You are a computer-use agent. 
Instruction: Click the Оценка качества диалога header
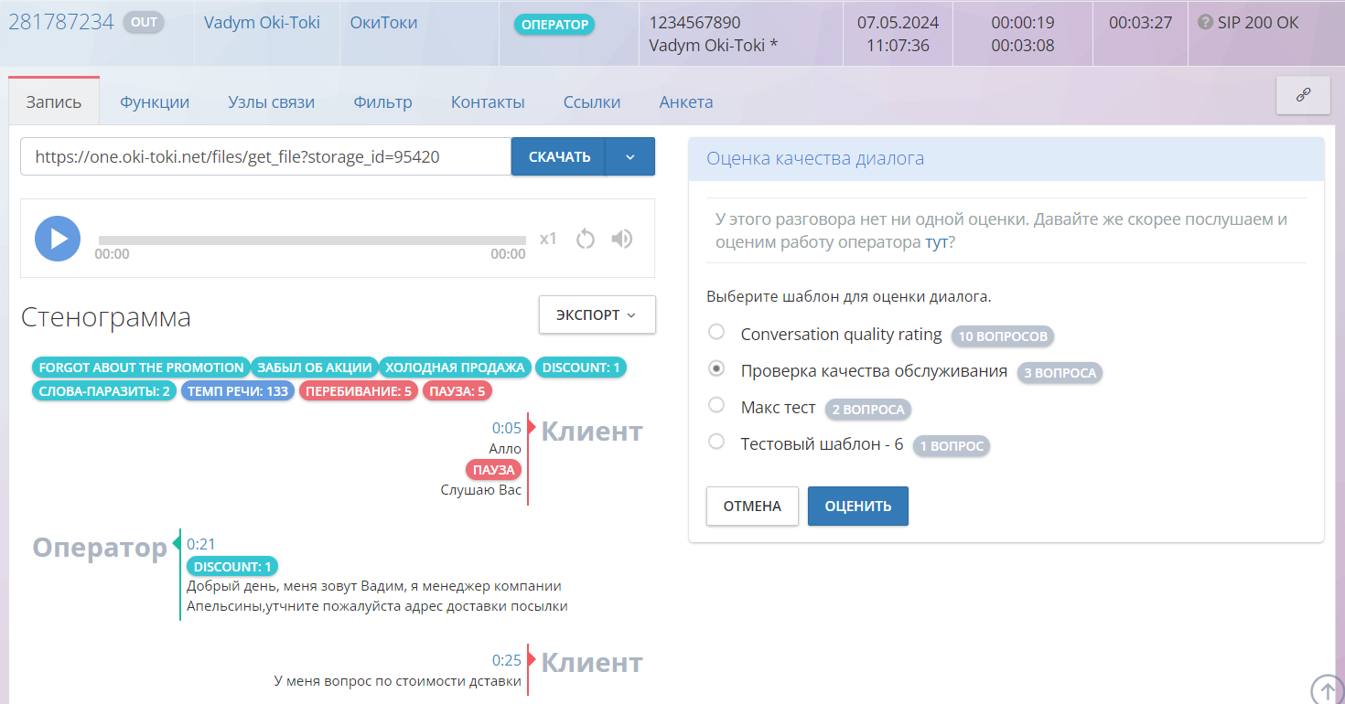click(x=815, y=158)
